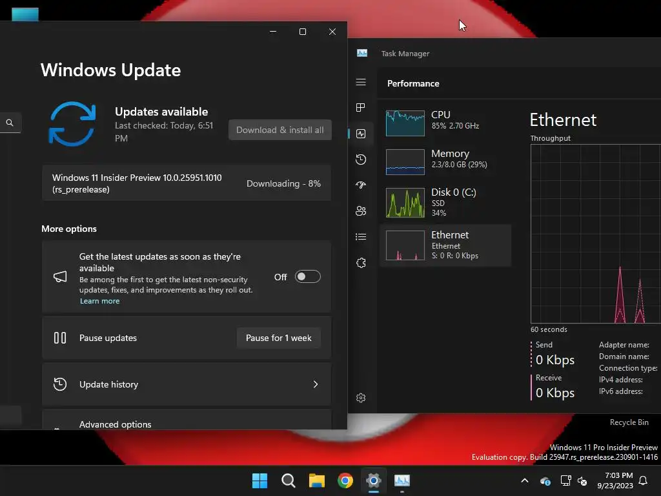
Task: Open App history in Task Manager sidebar
Action: pos(361,160)
